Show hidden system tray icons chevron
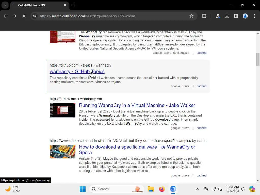This screenshot has width=260, height=195. (x=197, y=189)
